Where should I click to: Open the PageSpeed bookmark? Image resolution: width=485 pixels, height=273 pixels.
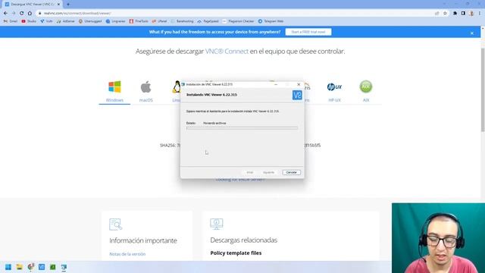208,21
